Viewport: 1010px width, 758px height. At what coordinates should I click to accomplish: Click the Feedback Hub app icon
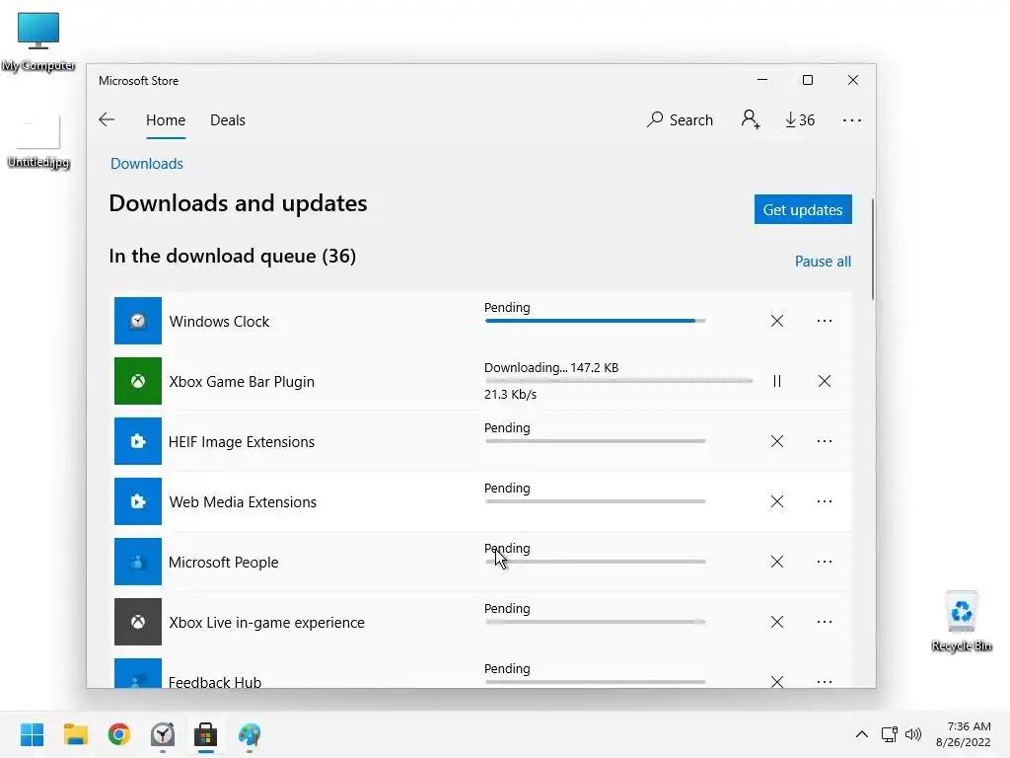(138, 673)
